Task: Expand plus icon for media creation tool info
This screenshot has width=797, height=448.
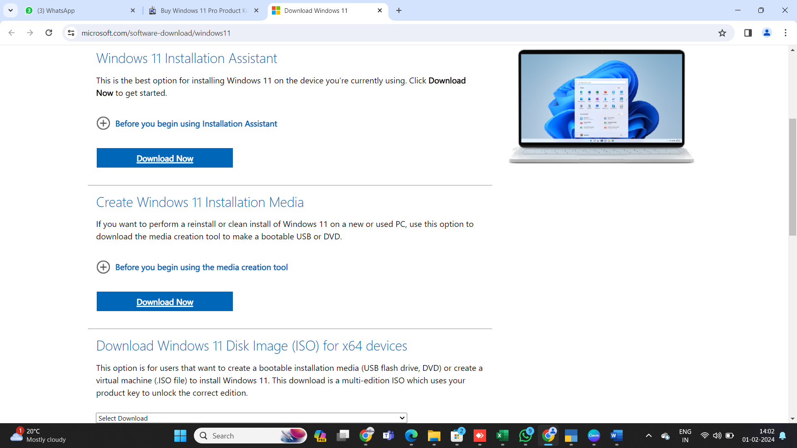Action: pyautogui.click(x=103, y=267)
